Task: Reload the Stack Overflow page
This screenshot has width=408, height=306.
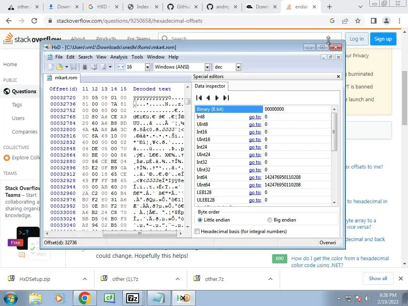Action: pyautogui.click(x=34, y=21)
